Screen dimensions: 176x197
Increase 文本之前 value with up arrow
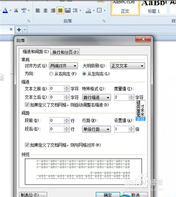pos(67,87)
